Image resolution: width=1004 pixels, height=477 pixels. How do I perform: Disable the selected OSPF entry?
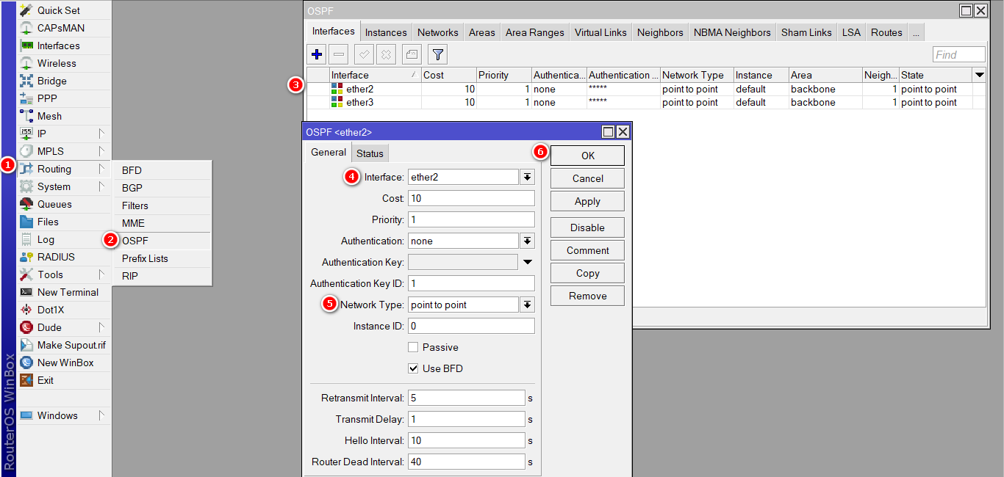pos(385,54)
